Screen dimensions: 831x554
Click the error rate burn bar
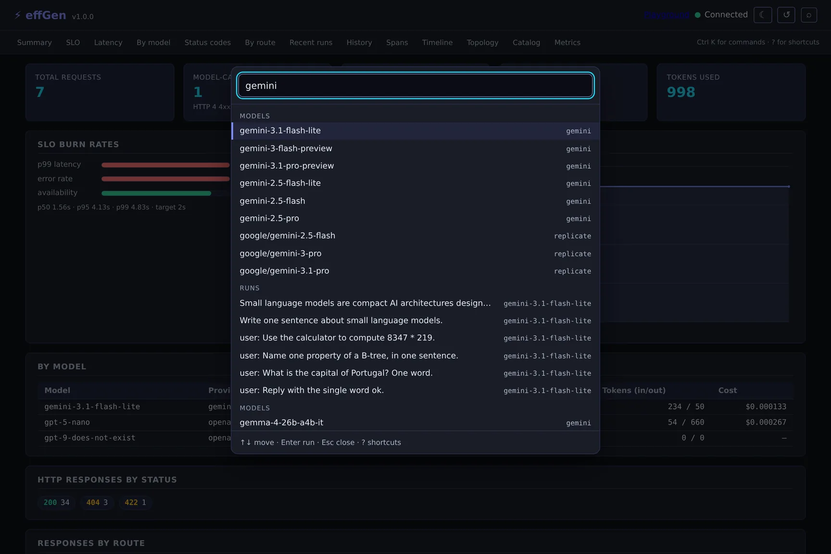click(x=165, y=179)
